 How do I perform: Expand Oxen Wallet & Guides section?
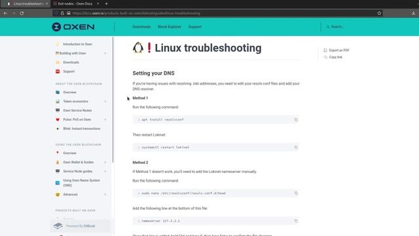105,162
